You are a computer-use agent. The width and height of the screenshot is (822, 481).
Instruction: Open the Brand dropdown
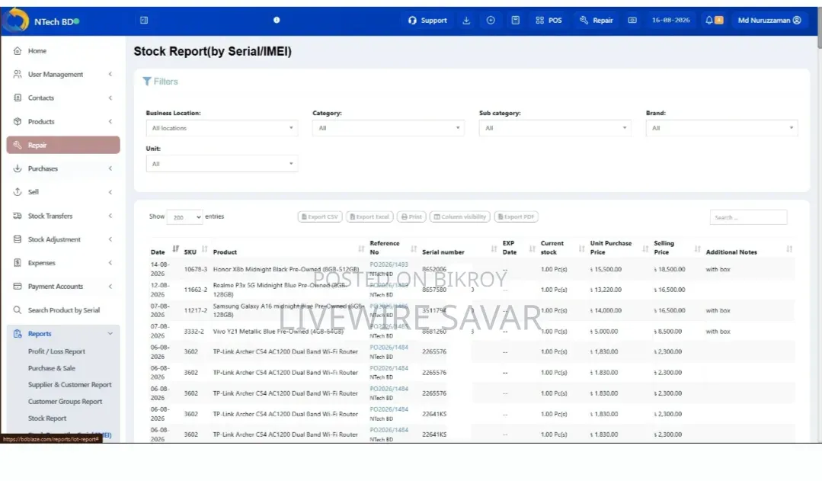(721, 128)
